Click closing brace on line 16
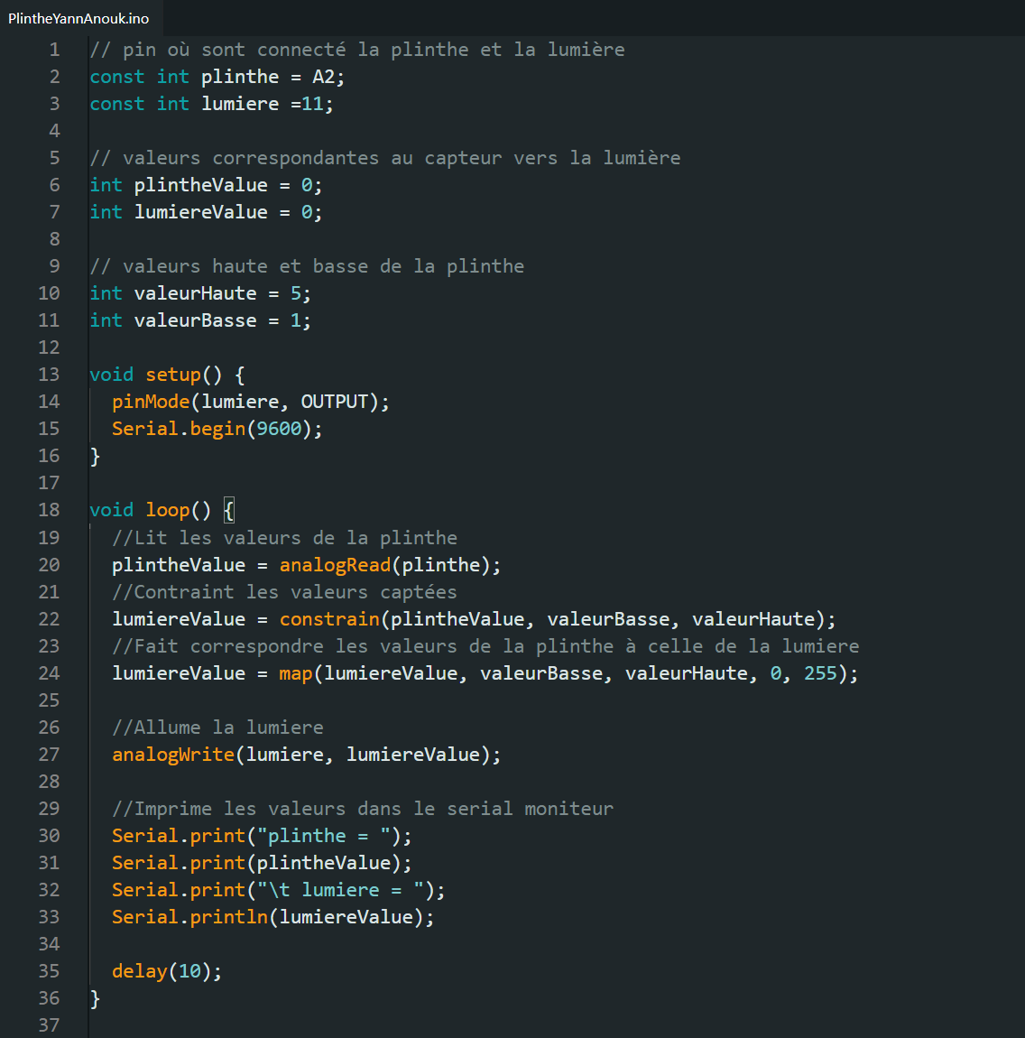This screenshot has height=1038, width=1025. (95, 456)
